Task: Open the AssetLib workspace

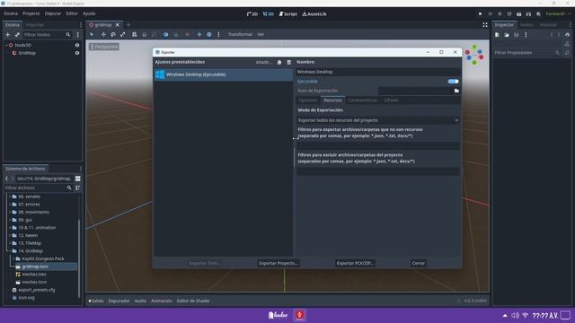Action: (x=314, y=14)
